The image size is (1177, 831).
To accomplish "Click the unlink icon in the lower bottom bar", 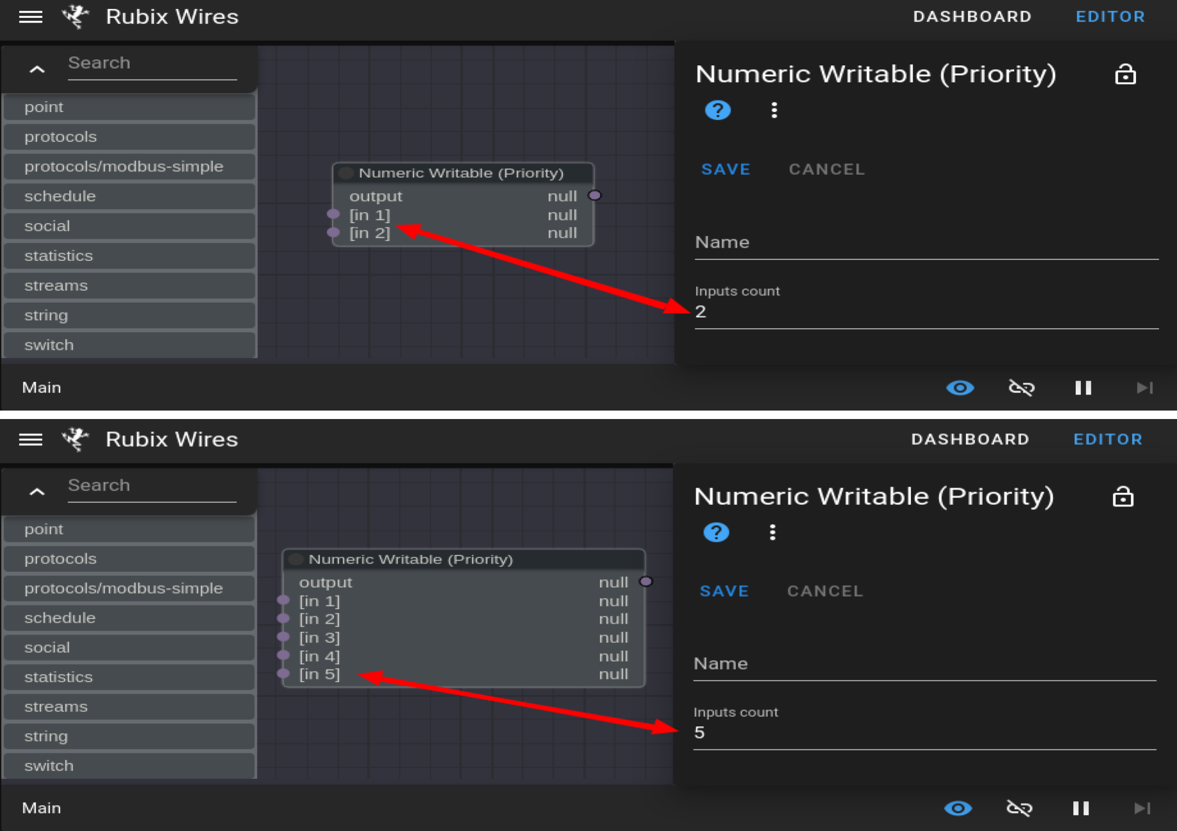I will [x=1019, y=808].
